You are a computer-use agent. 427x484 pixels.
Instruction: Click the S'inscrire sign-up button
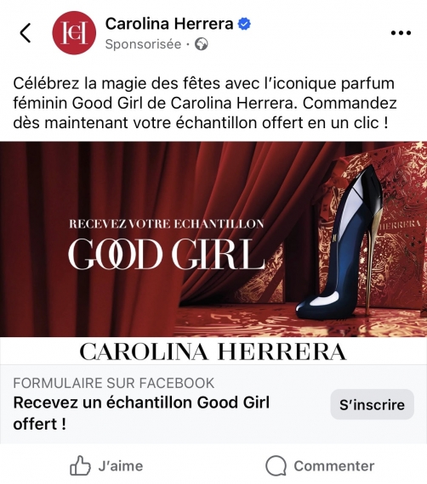[x=372, y=405]
